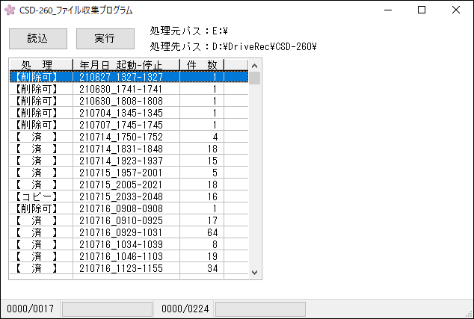Select row 210715_2033-2048
The height and width of the screenshot is (319, 474).
pyautogui.click(x=129, y=196)
